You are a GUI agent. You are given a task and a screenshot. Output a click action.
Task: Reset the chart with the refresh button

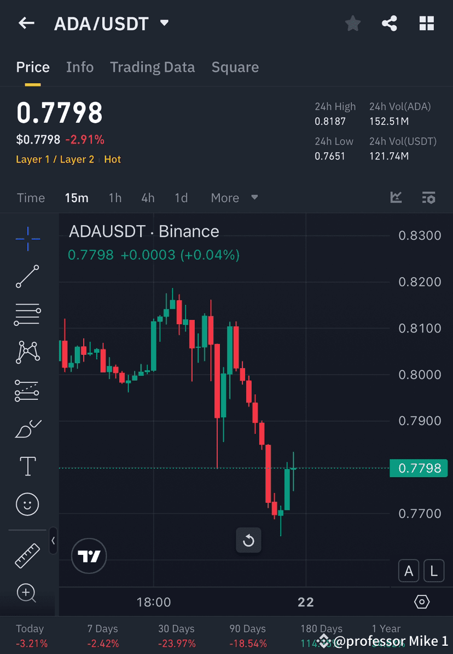[248, 540]
